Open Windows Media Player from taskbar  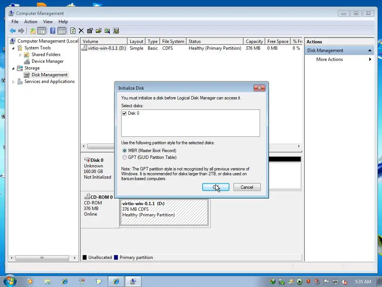(x=30, y=281)
